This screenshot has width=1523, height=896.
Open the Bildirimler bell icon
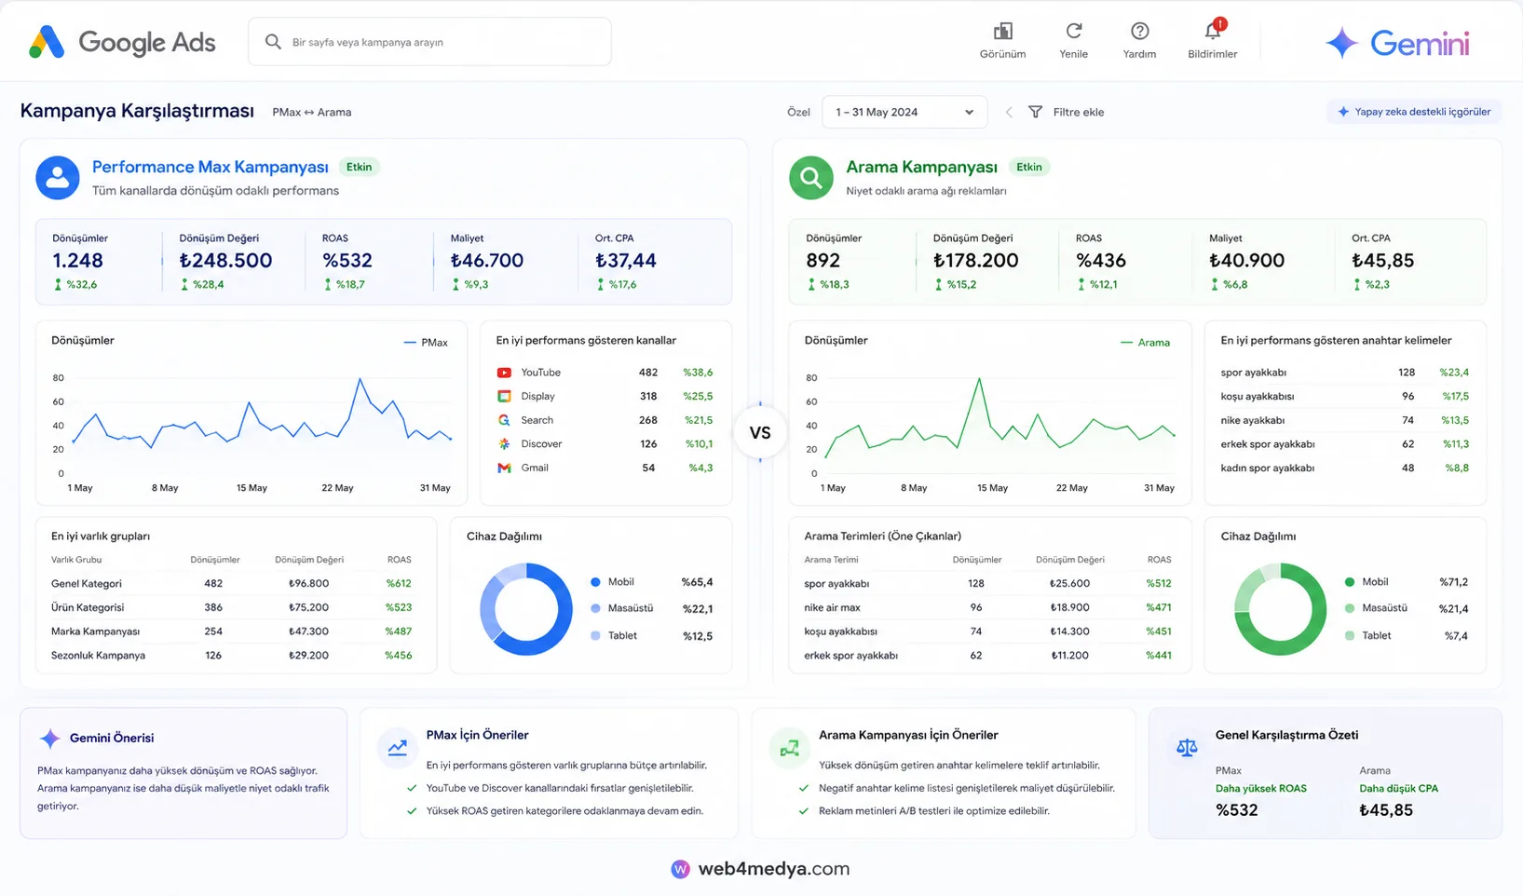point(1213,31)
